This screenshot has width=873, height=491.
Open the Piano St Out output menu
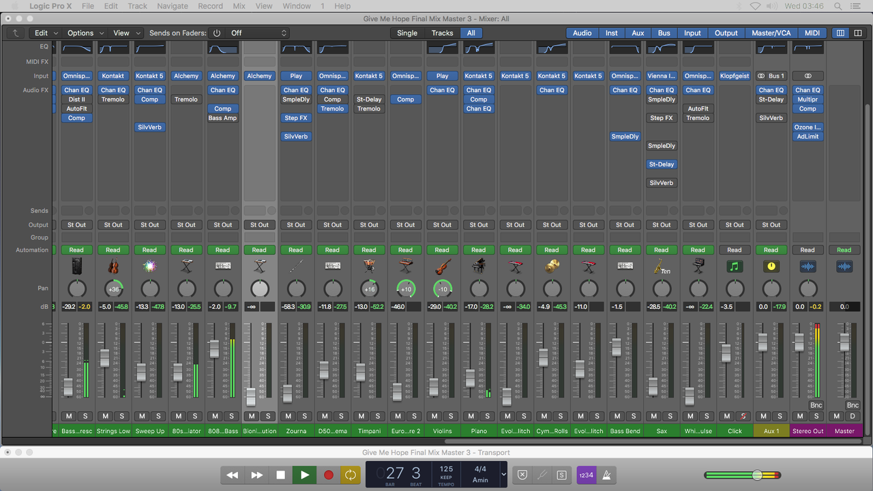[x=479, y=224]
